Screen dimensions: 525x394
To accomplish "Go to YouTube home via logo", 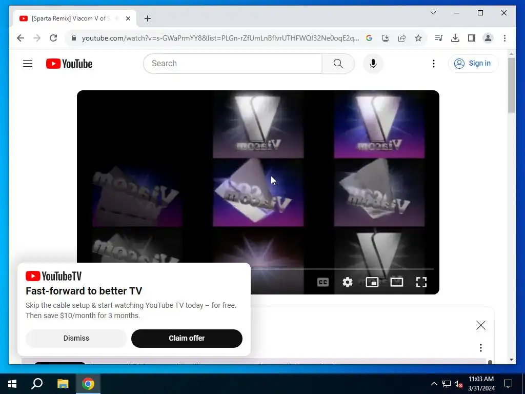I will point(69,64).
